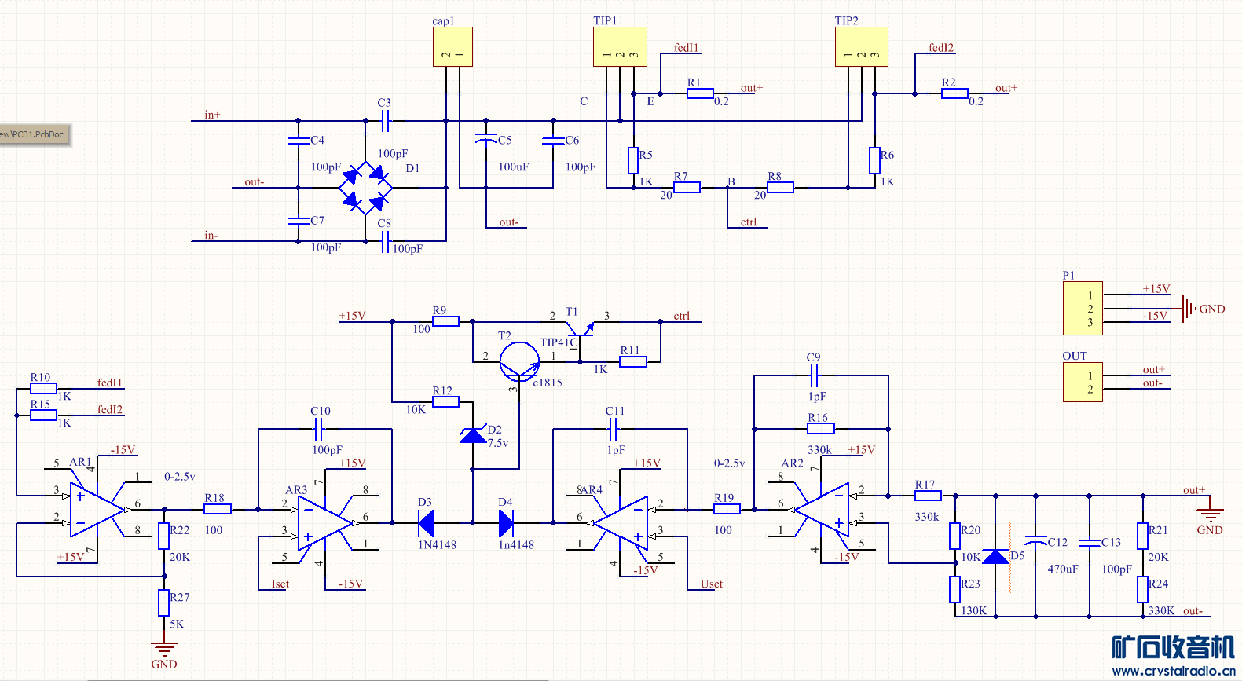Click the 'TIP41C' transistor value text
Screen dimensions: 1242x681
pyautogui.click(x=559, y=342)
